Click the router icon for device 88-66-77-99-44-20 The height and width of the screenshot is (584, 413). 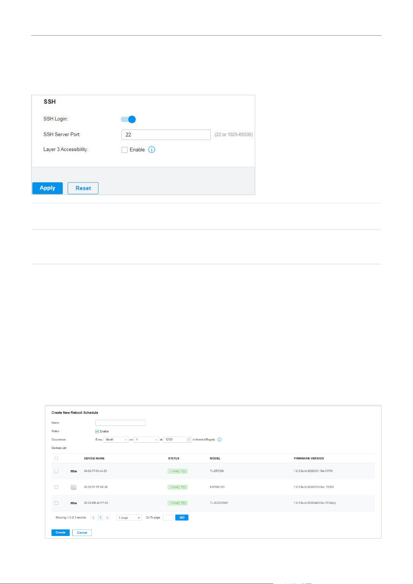[74, 471]
